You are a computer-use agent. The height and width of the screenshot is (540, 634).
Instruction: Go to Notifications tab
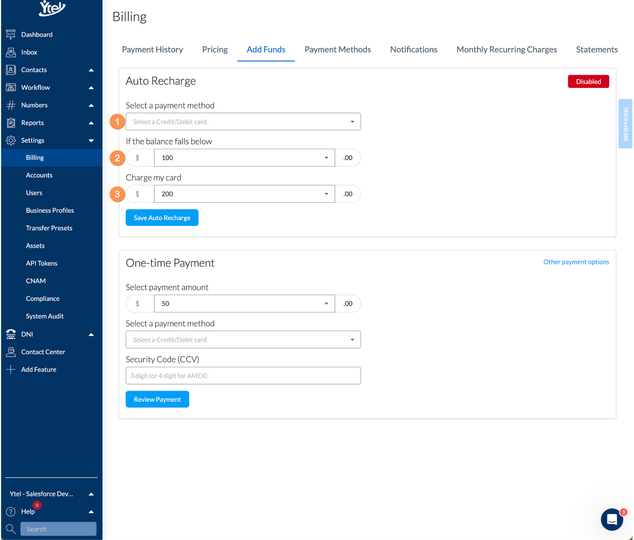[x=414, y=49]
